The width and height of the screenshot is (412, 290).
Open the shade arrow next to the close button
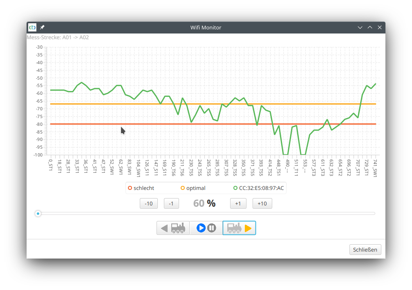coord(370,27)
